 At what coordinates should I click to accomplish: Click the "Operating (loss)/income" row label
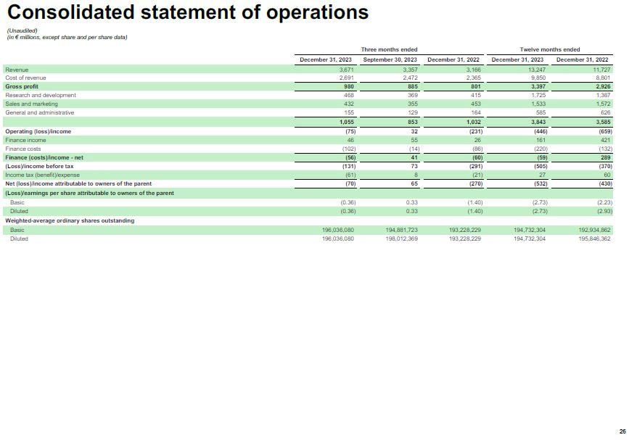click(38, 131)
